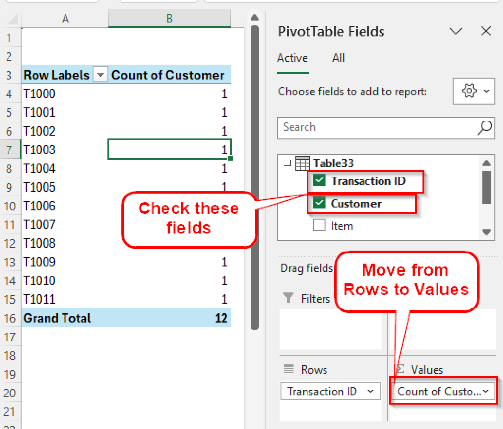
Task: Uncheck the Customer field
Action: (x=319, y=203)
